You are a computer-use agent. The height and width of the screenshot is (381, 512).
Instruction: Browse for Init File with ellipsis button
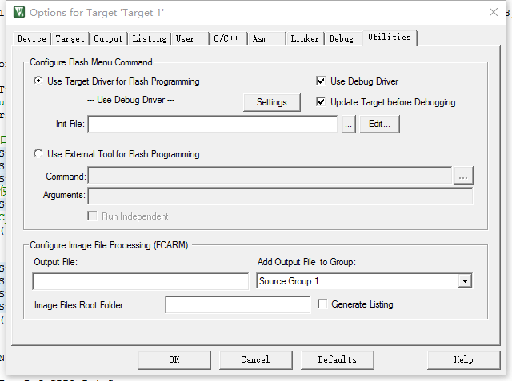tap(348, 125)
